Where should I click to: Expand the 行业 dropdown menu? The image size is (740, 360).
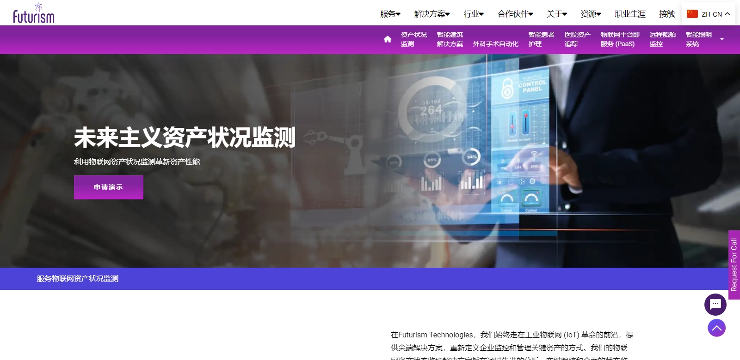tap(474, 14)
